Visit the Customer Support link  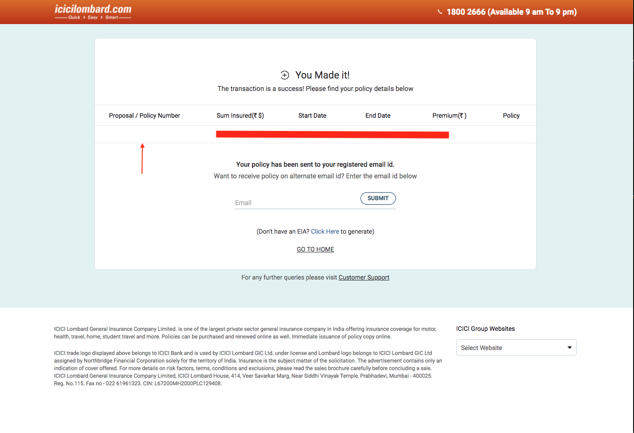tap(364, 277)
